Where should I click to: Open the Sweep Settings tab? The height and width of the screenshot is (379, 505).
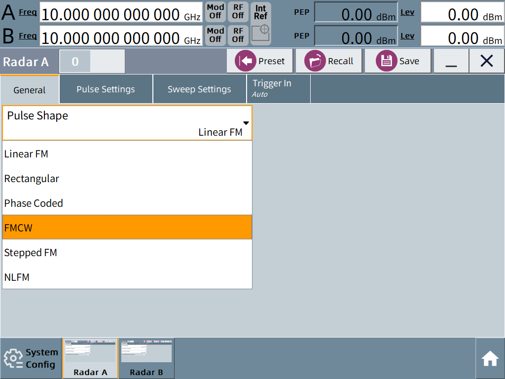199,89
